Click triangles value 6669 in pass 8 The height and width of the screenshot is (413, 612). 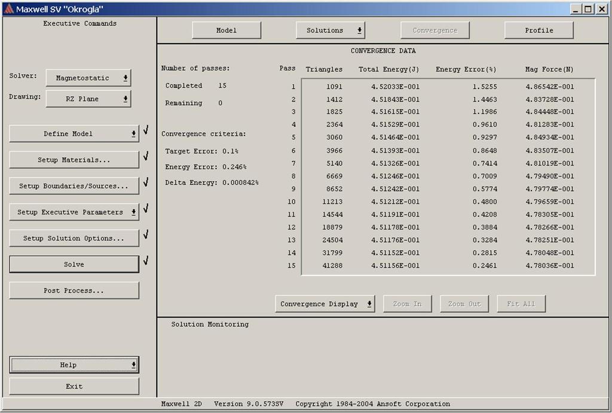[335, 176]
